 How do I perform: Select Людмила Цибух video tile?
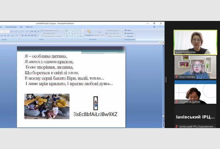click(x=195, y=92)
